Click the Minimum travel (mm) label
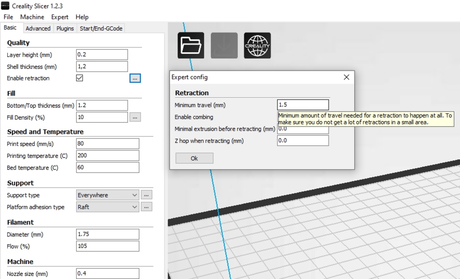This screenshot has width=460, height=279. click(x=200, y=105)
